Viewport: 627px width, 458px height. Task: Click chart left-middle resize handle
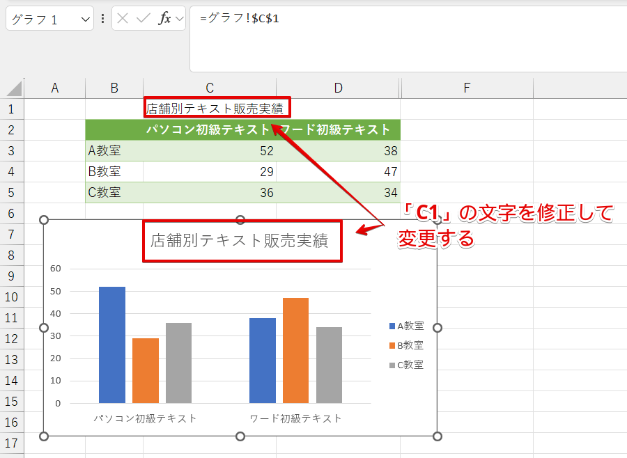point(44,328)
